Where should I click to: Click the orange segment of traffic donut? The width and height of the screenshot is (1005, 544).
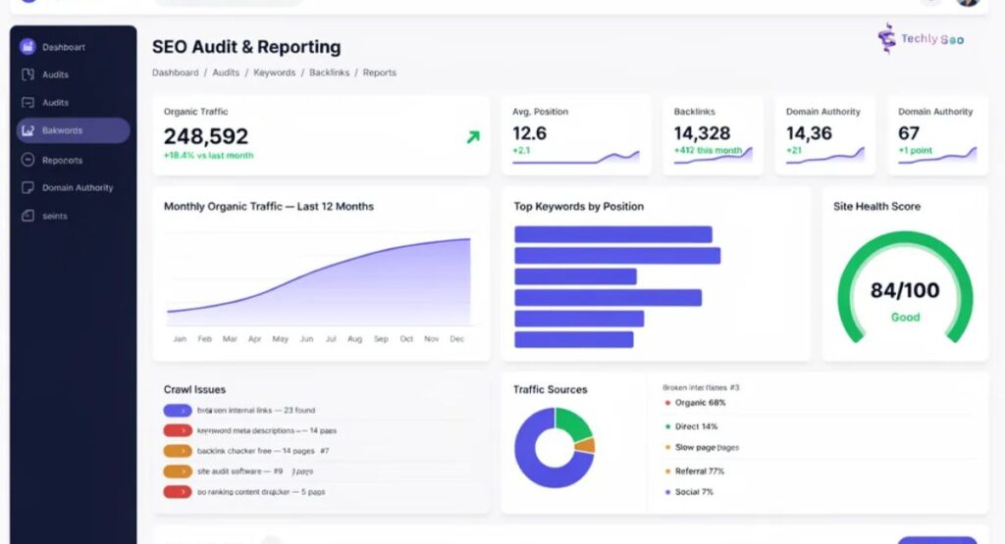587,445
